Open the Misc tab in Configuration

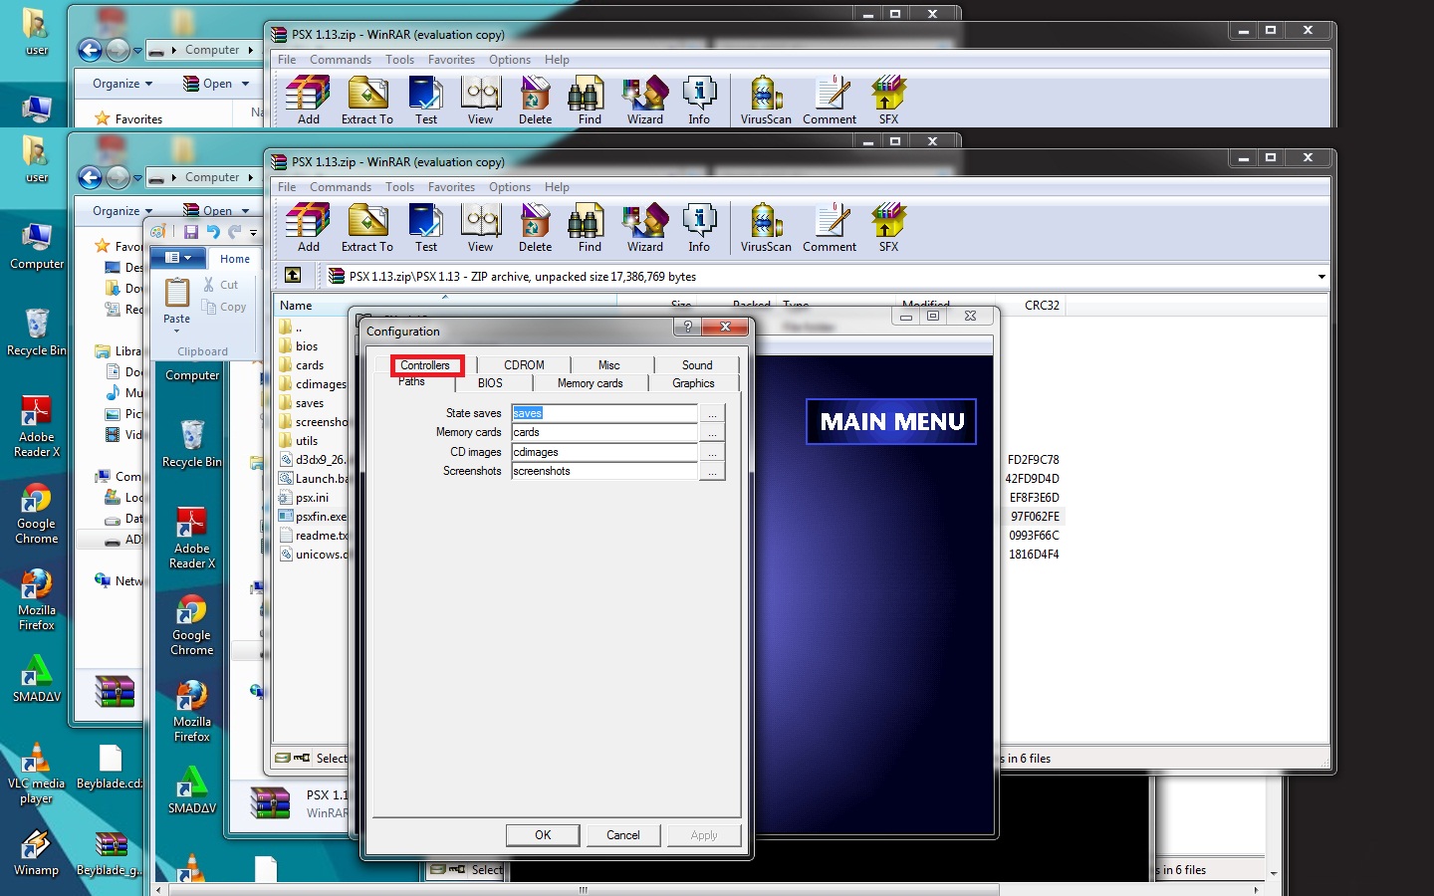click(x=608, y=365)
